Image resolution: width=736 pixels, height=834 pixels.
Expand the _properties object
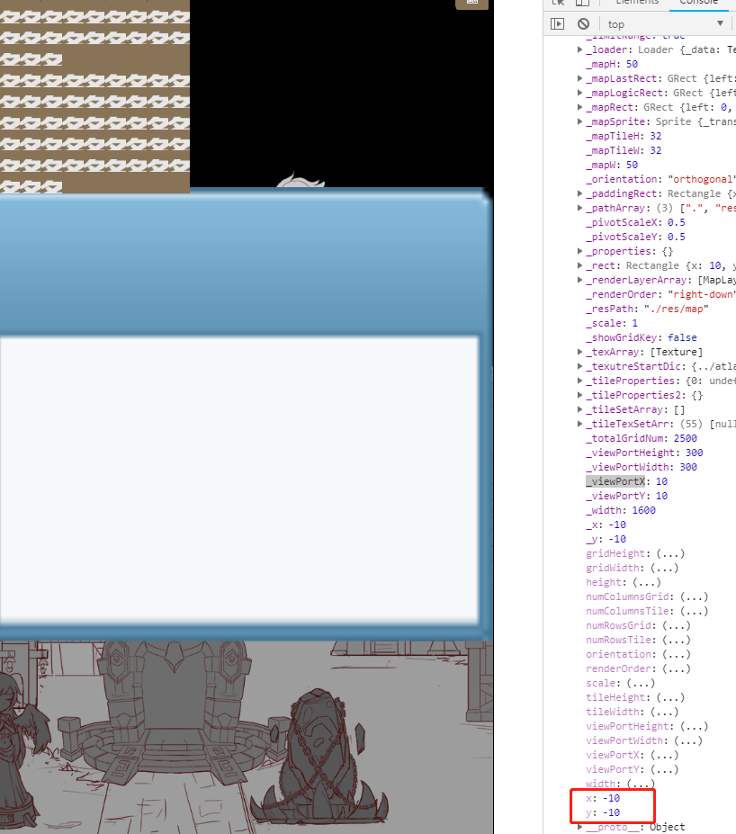point(579,251)
